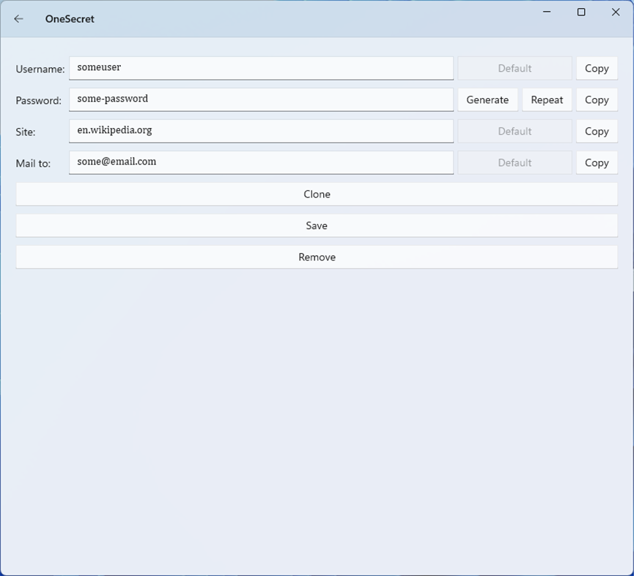Click Default next to the Site field

coord(515,131)
